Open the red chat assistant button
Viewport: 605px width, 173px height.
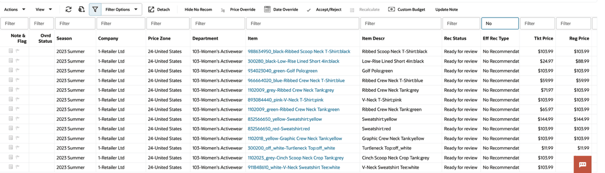(x=583, y=164)
